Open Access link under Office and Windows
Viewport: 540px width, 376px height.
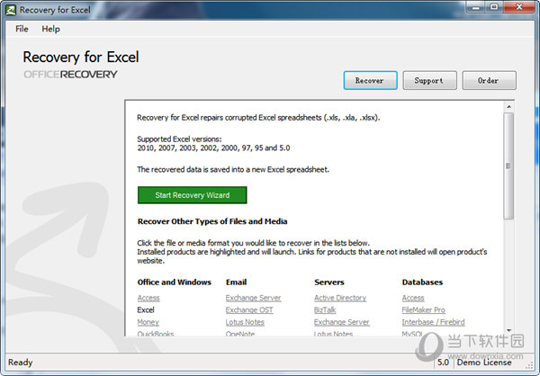pyautogui.click(x=148, y=298)
